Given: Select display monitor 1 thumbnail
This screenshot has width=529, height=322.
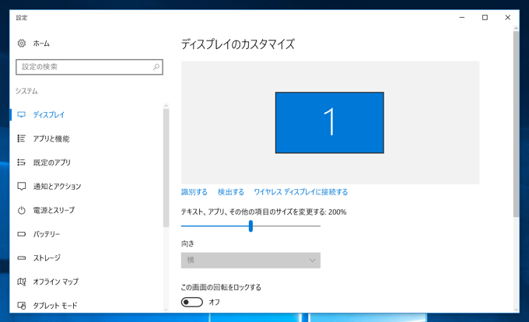Looking at the screenshot, I should tap(330, 123).
